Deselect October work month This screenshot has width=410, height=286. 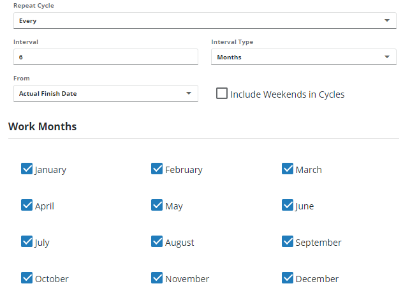[27, 278]
